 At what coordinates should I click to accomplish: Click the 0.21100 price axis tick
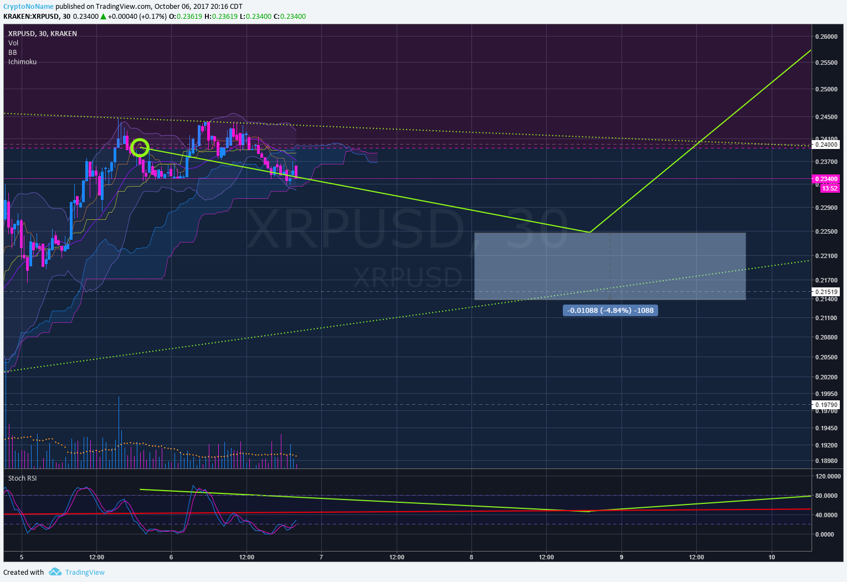click(826, 318)
